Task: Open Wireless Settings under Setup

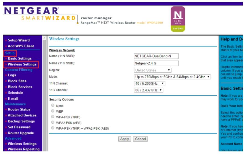Action: click(x=22, y=64)
